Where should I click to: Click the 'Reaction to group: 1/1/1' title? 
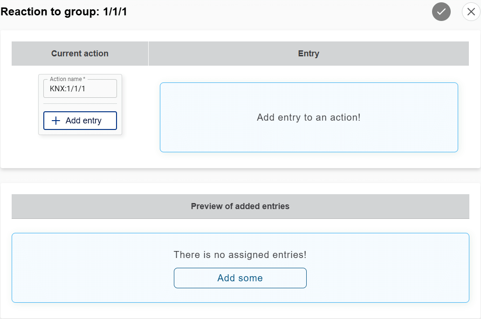[x=64, y=12]
